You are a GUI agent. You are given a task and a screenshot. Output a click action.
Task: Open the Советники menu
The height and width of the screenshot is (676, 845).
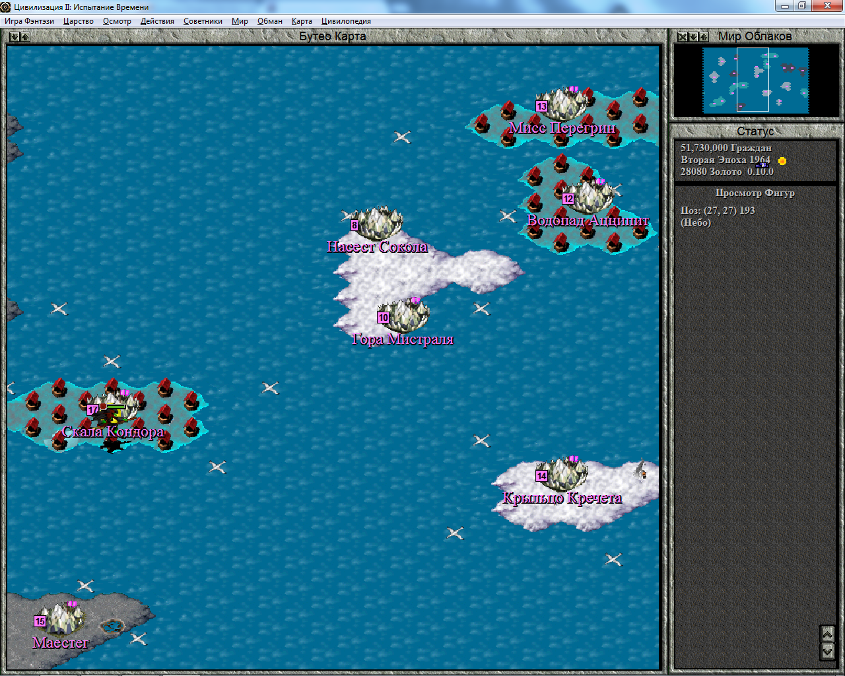[x=203, y=21]
